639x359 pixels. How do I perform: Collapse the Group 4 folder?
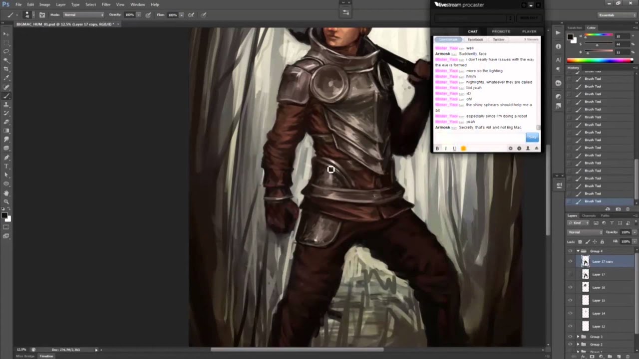coord(578,251)
